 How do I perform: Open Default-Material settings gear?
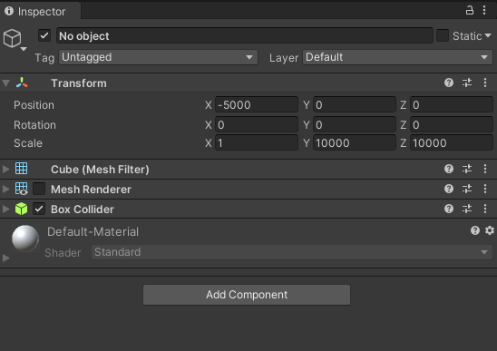coord(490,230)
